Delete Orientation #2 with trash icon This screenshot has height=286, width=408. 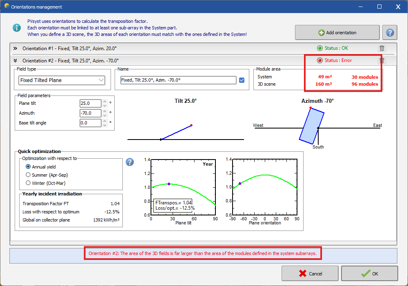tap(382, 60)
